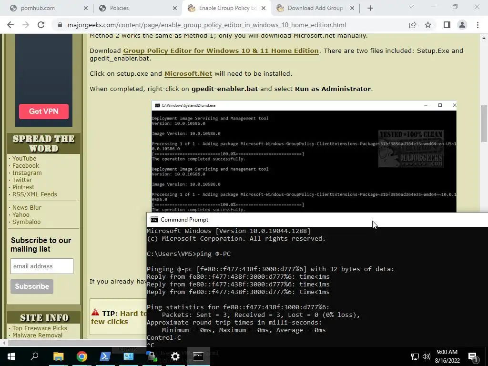The image size is (488, 366).
Task: Open Chrome profile avatar
Action: pos(462,25)
